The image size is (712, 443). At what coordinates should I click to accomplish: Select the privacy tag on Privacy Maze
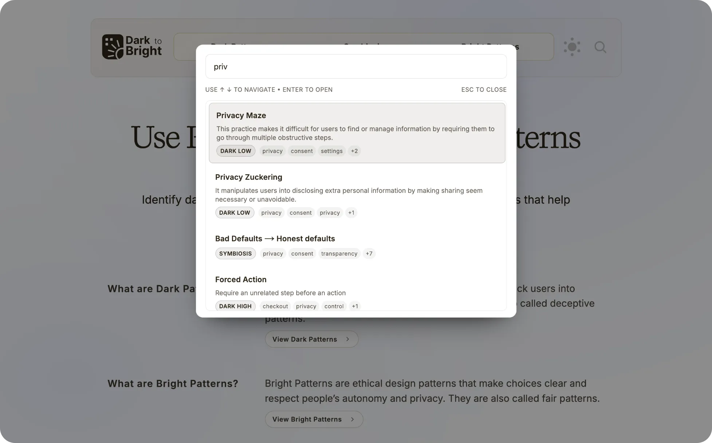tap(272, 151)
